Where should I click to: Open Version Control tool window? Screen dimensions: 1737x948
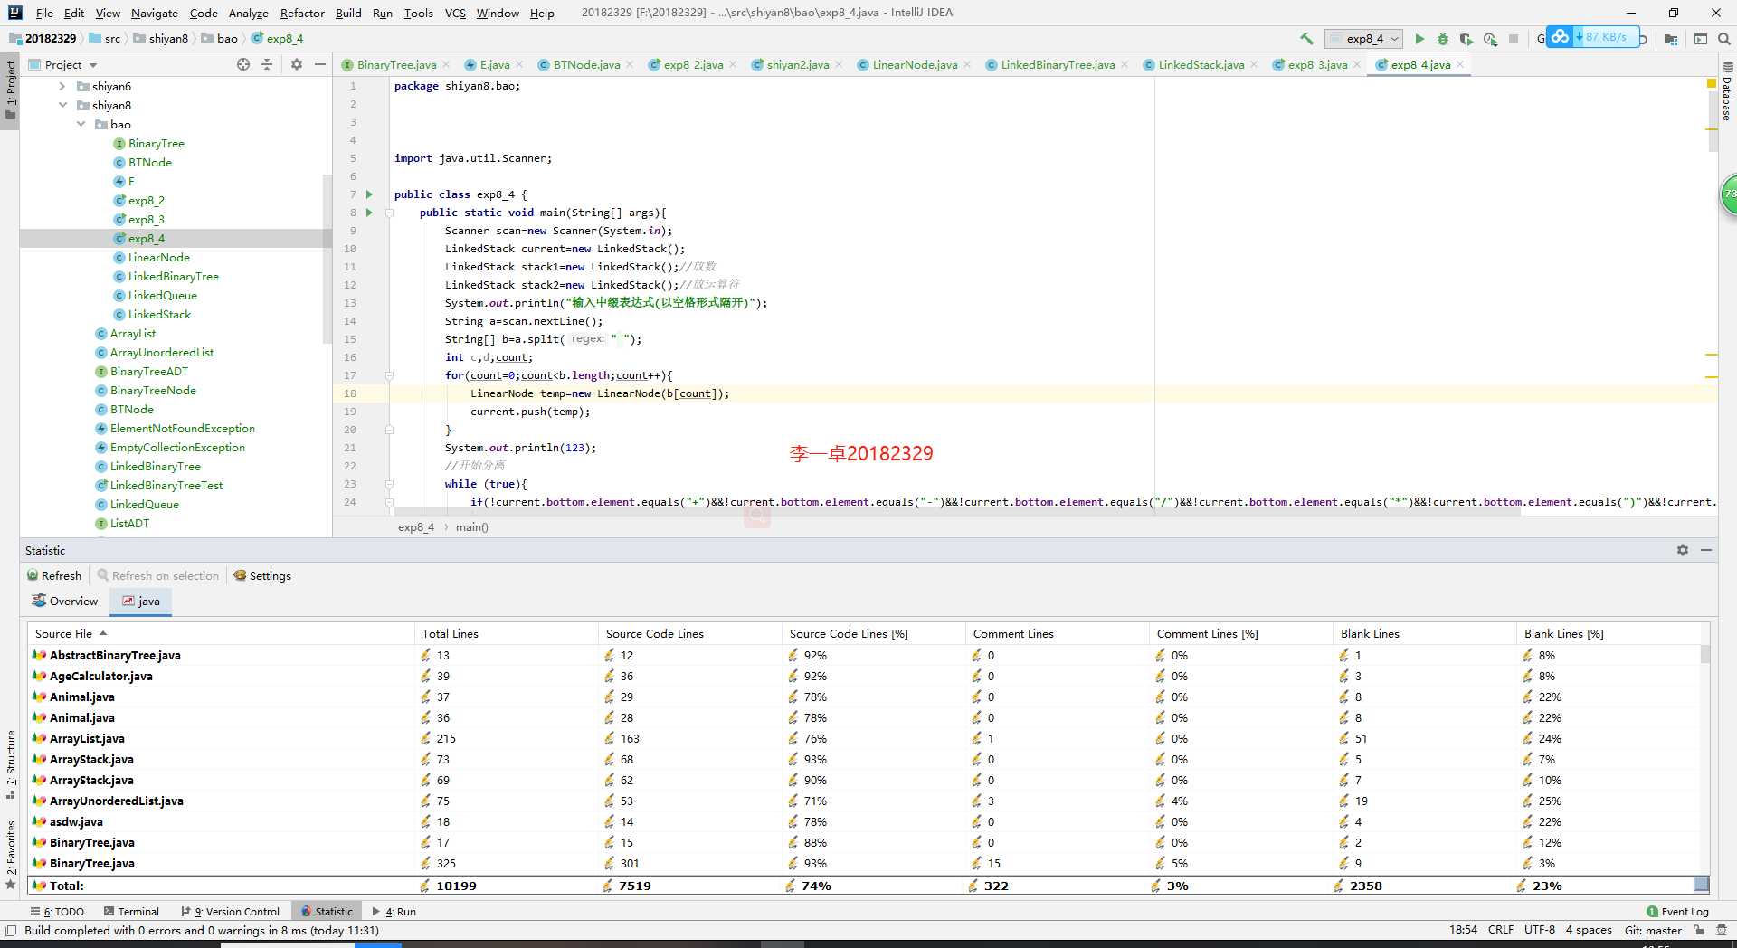pos(230,912)
